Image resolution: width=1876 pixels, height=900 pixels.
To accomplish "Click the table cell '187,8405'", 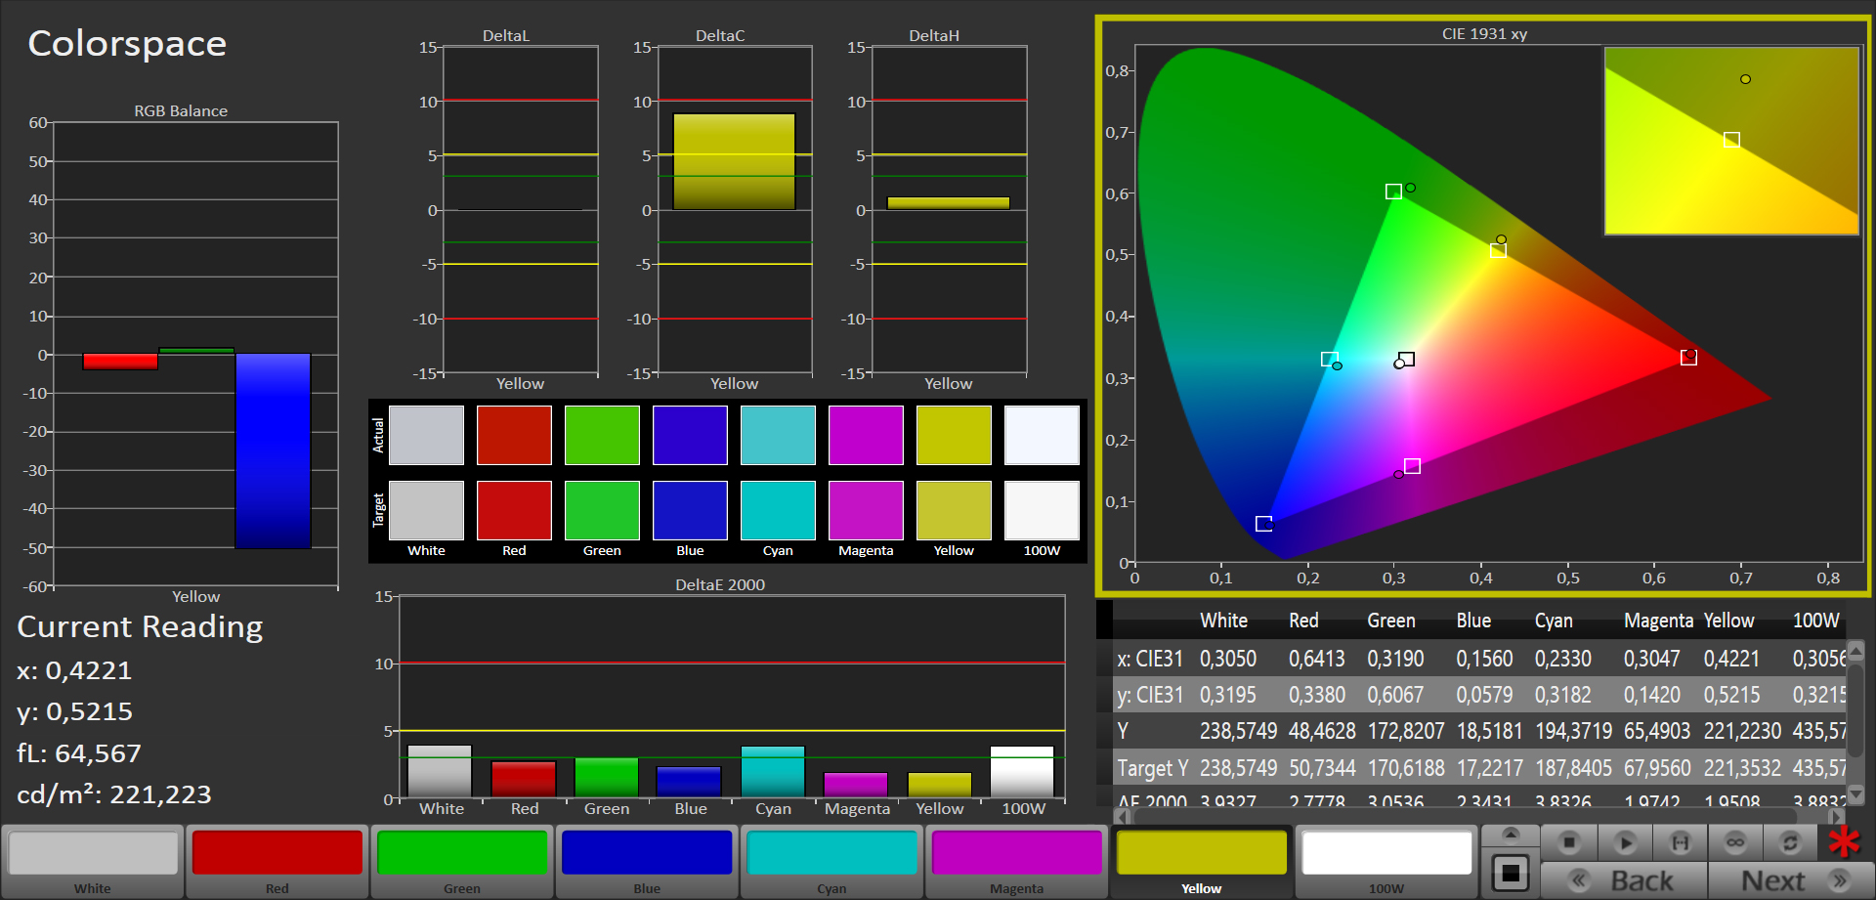I will (1573, 768).
